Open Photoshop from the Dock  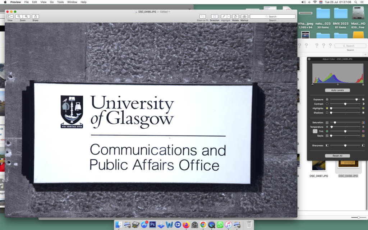click(152, 225)
